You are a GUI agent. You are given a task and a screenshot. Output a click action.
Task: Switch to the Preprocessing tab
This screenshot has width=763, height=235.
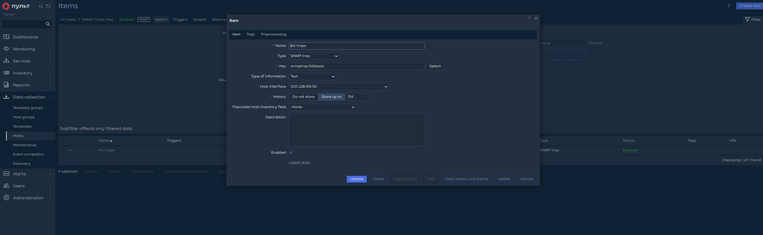tap(273, 34)
